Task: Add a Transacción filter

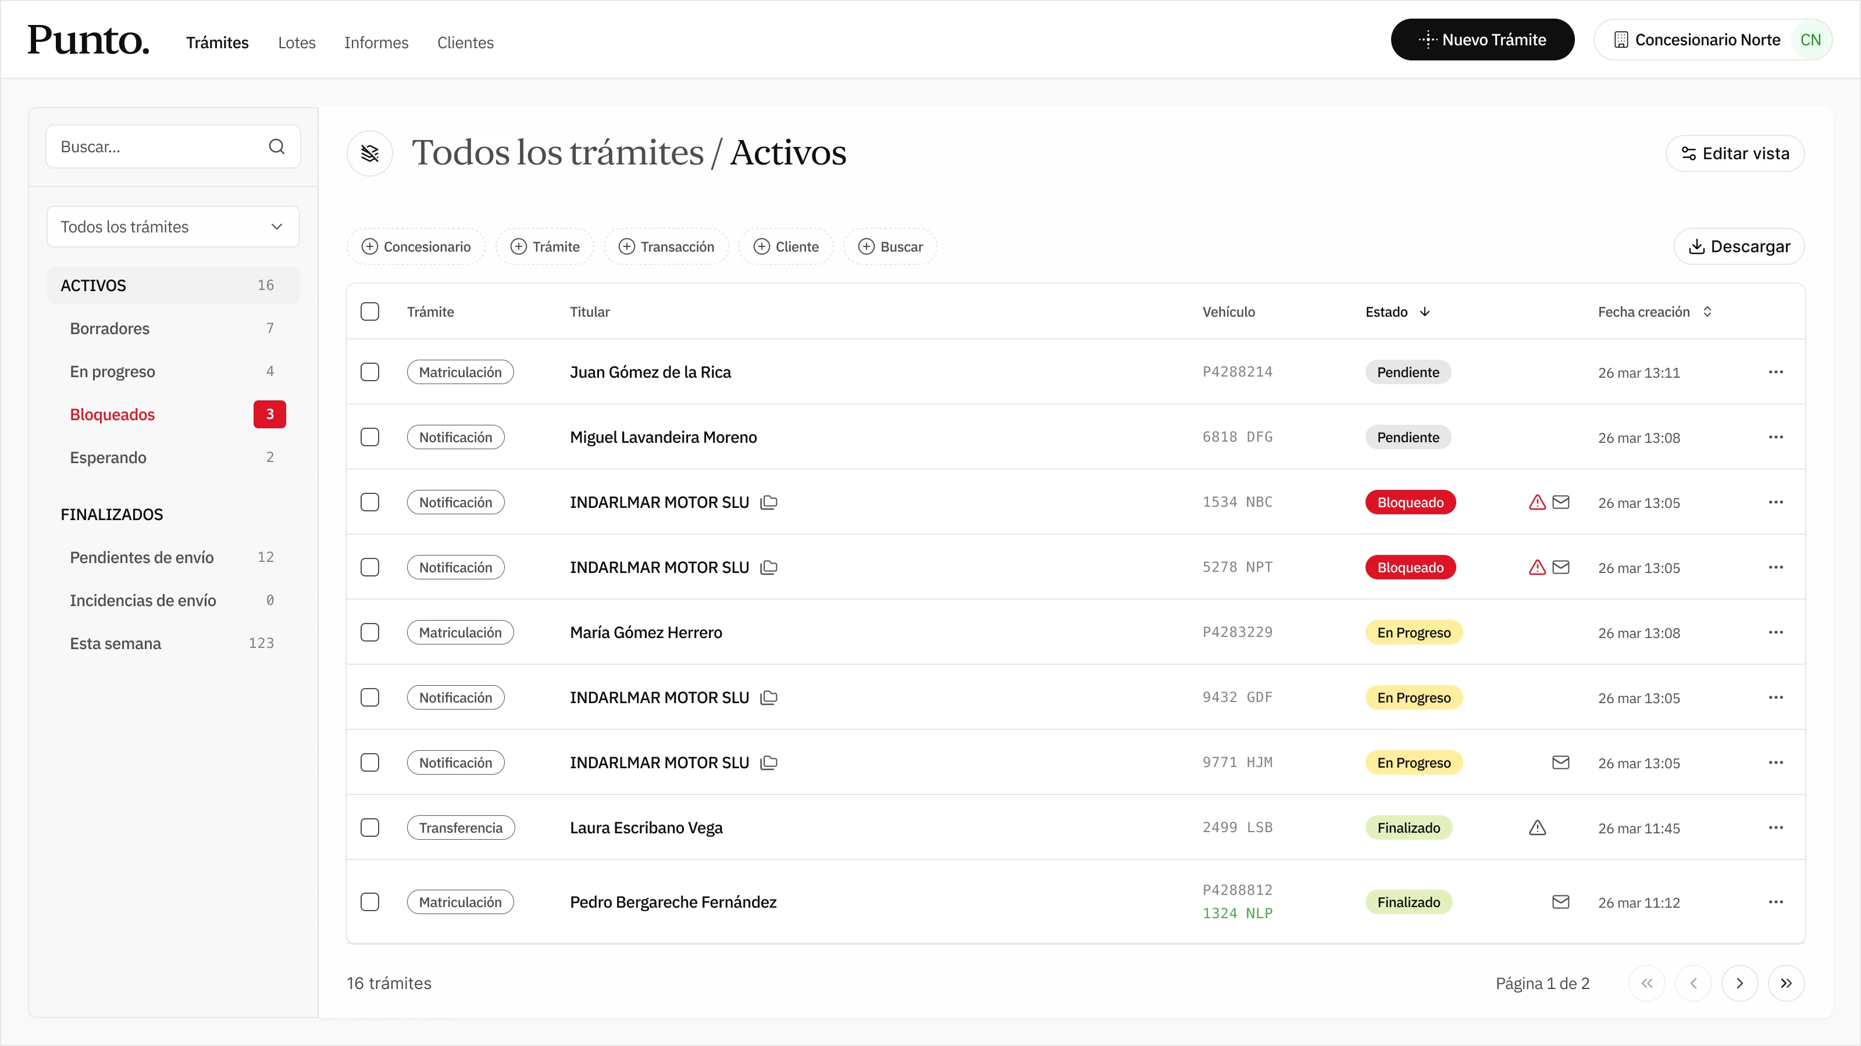Action: click(x=666, y=247)
